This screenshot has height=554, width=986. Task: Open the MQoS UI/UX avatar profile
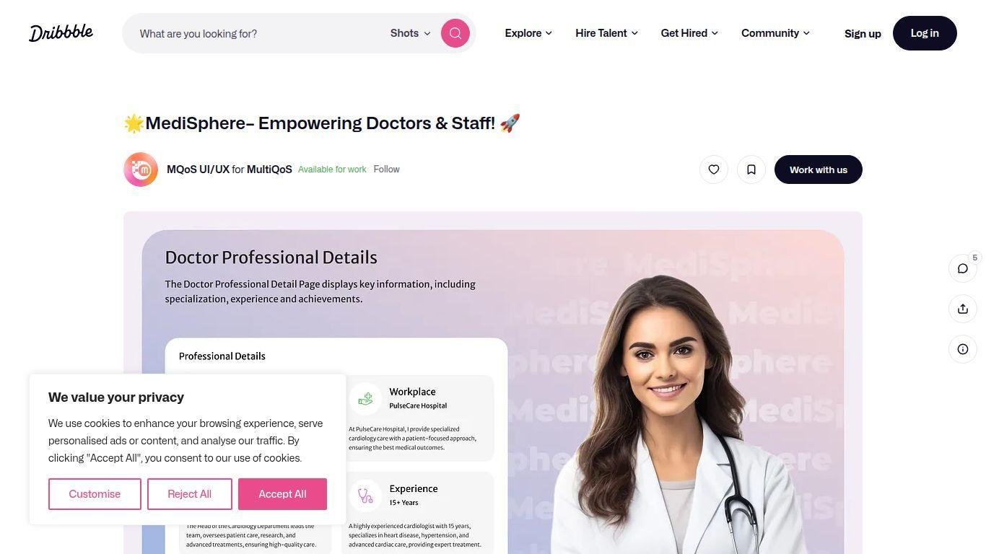(x=141, y=170)
